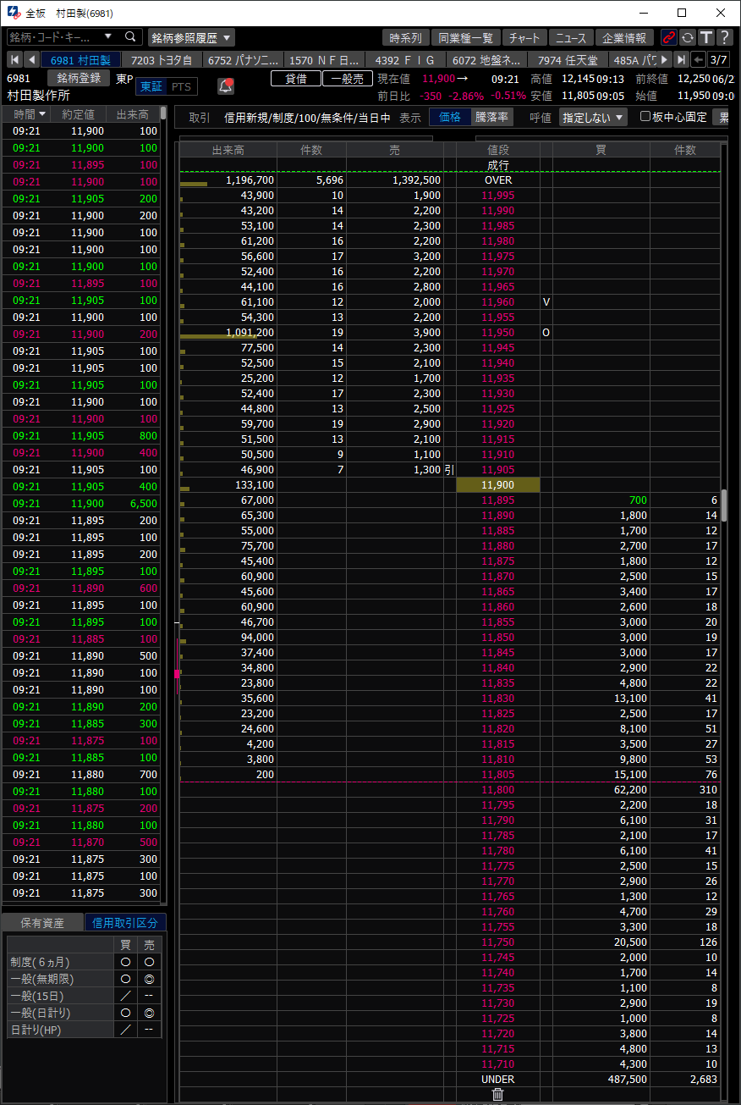This screenshot has height=1105, width=741.
Task: Jump to first stock tab arrow
Action: 14,59
